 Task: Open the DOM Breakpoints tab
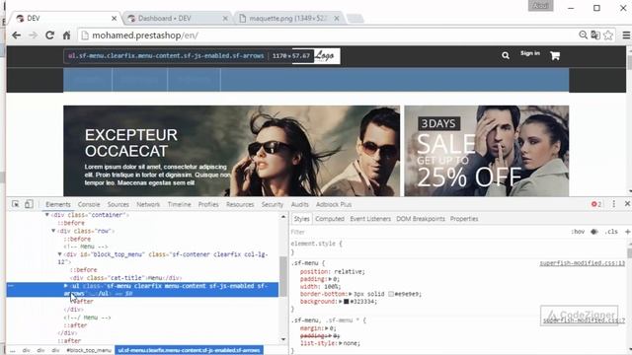point(421,219)
